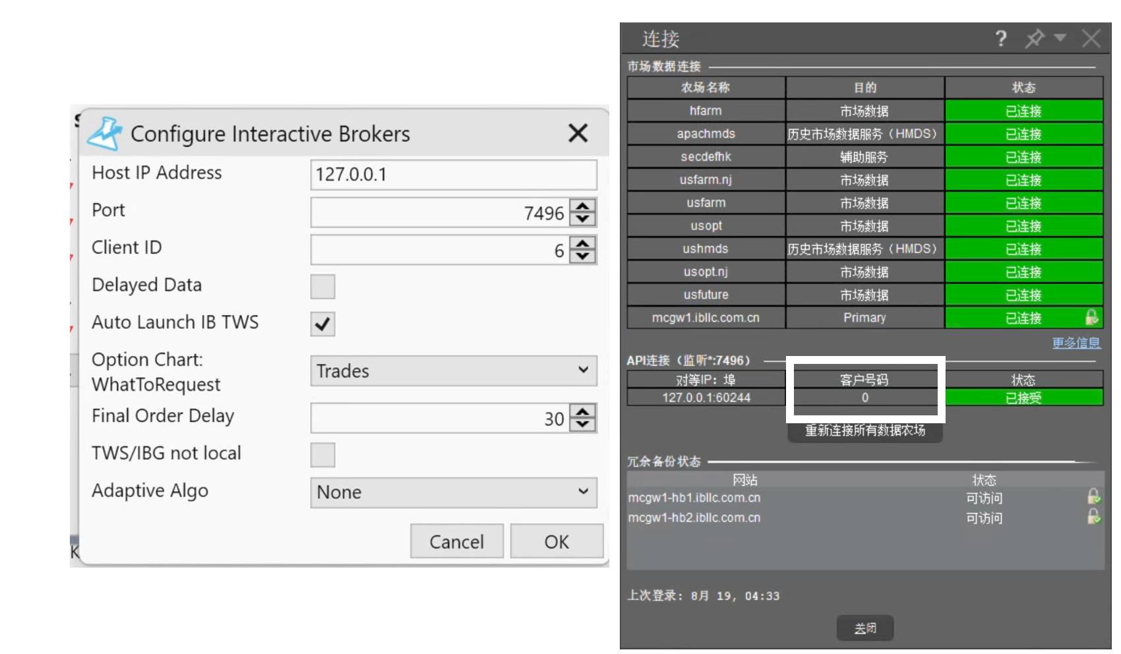Click the 已连接 status for hfarm
The height and width of the screenshot is (654, 1121).
[1024, 111]
